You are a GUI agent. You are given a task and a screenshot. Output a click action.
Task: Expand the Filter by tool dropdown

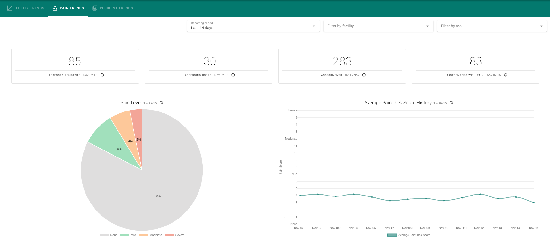click(492, 26)
